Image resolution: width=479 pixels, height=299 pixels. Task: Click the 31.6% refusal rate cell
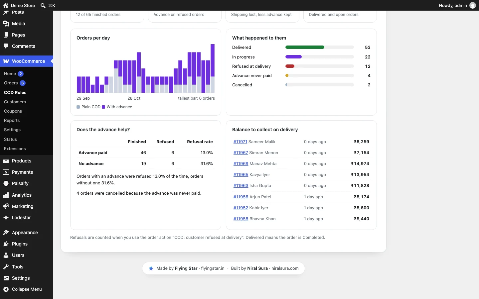[207, 164]
